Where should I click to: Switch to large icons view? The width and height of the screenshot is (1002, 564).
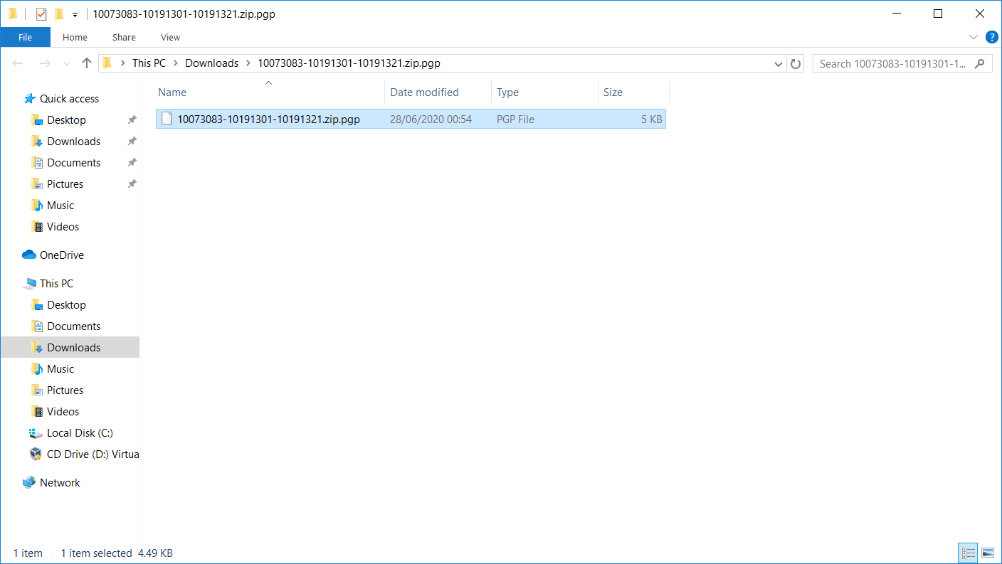tap(987, 552)
